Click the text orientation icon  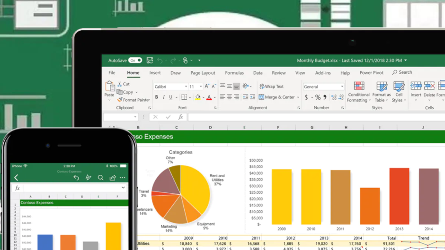246,86
